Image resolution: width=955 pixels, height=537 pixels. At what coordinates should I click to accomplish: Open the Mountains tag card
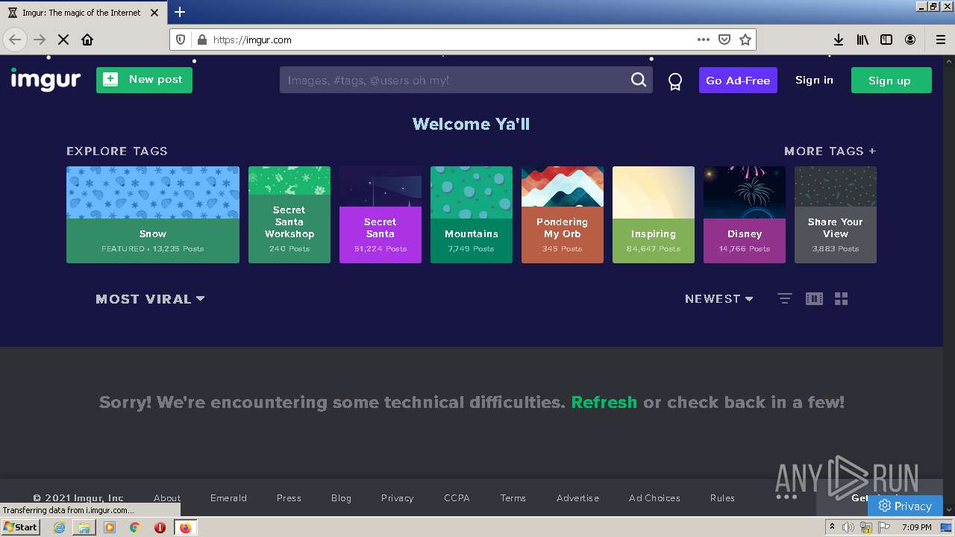pos(472,215)
